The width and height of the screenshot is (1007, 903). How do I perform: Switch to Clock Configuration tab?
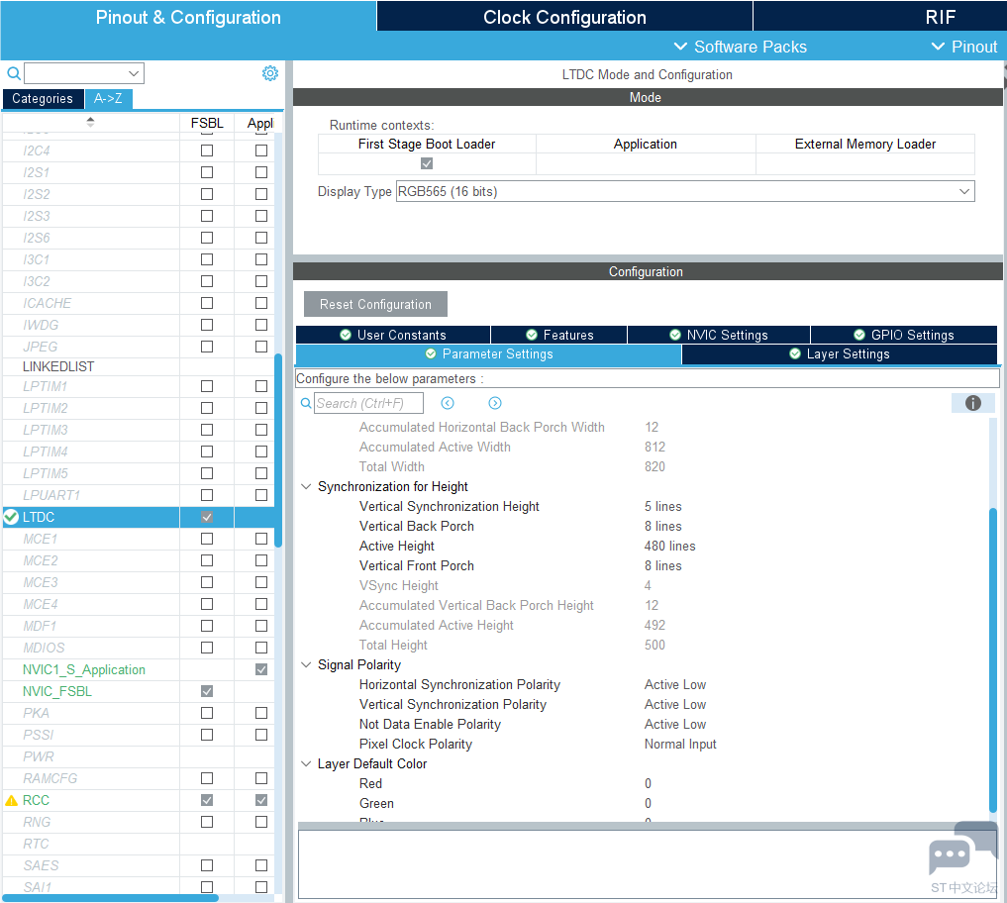(x=564, y=17)
